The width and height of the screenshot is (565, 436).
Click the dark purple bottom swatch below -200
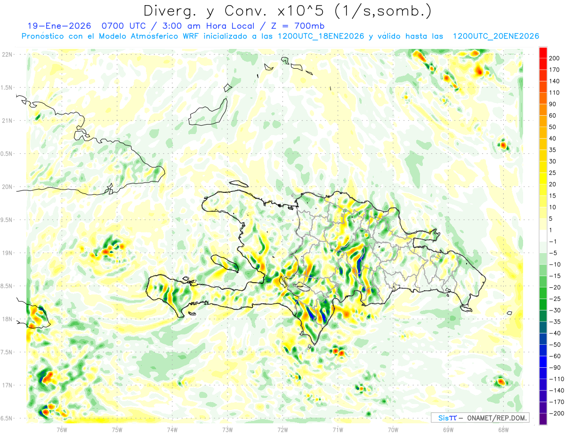[543, 419]
